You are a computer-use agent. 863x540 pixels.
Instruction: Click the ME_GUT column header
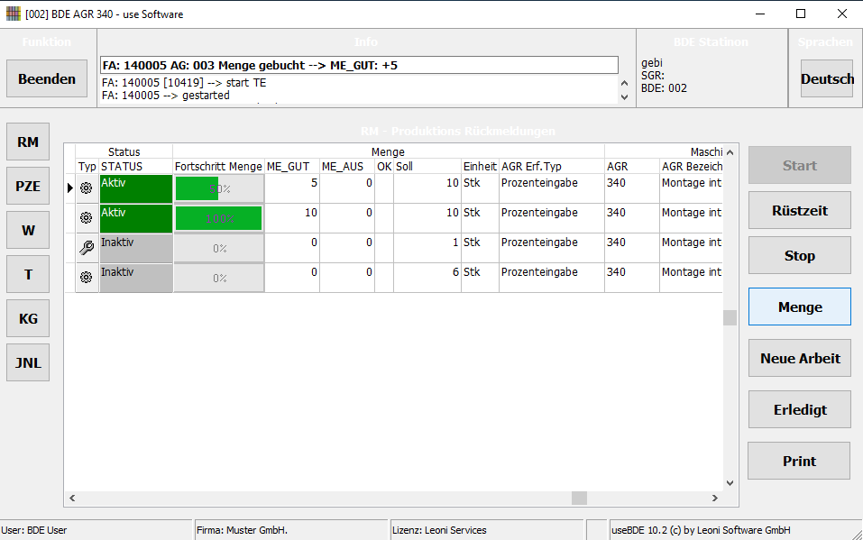292,166
